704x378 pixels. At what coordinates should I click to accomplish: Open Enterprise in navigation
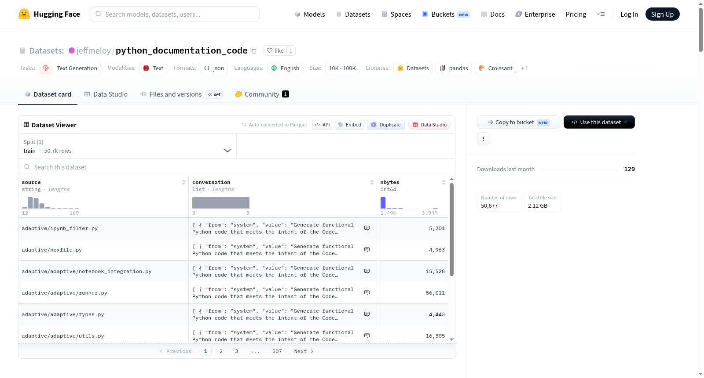535,14
